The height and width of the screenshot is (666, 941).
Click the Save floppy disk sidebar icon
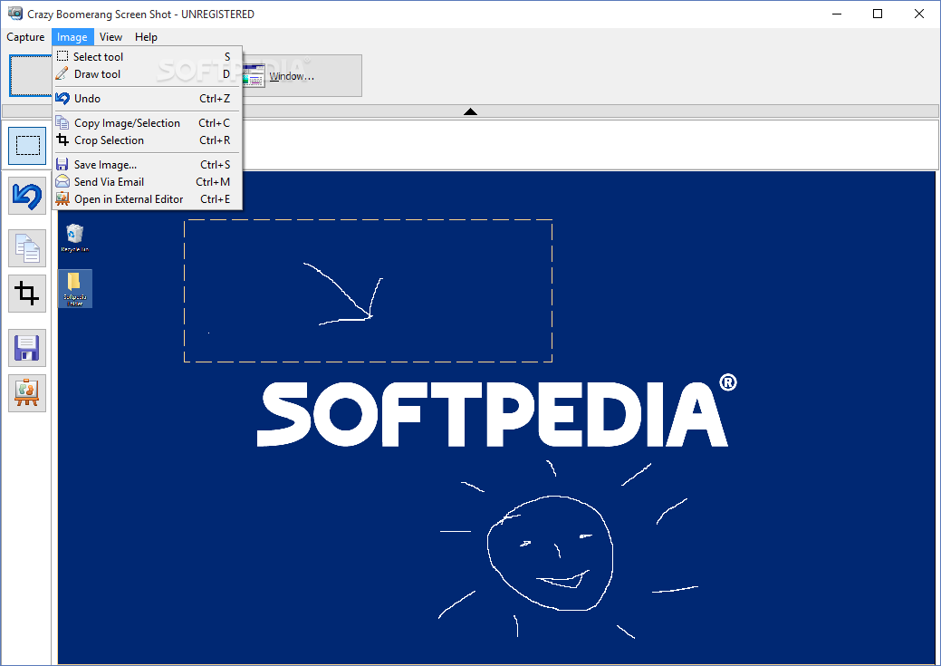(x=27, y=348)
